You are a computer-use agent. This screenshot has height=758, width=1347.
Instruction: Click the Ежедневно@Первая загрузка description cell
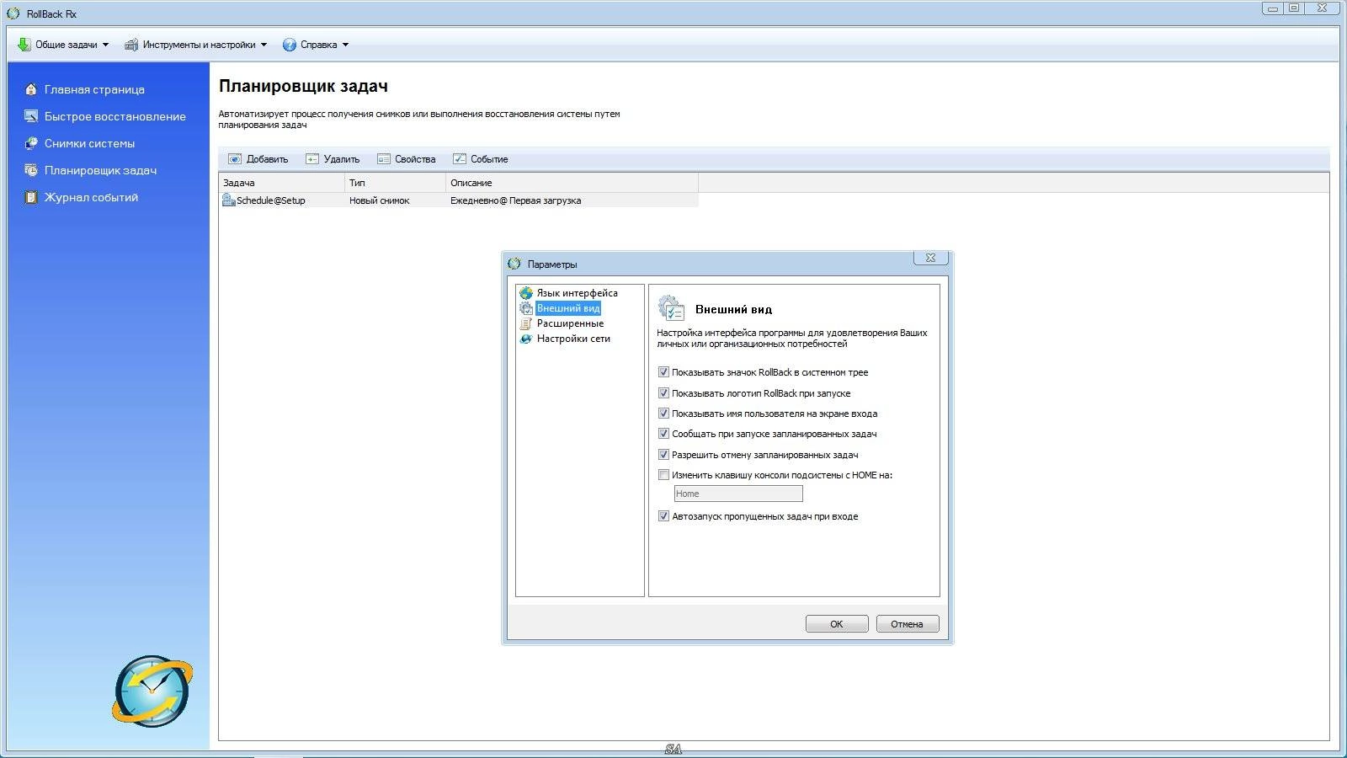coord(515,200)
